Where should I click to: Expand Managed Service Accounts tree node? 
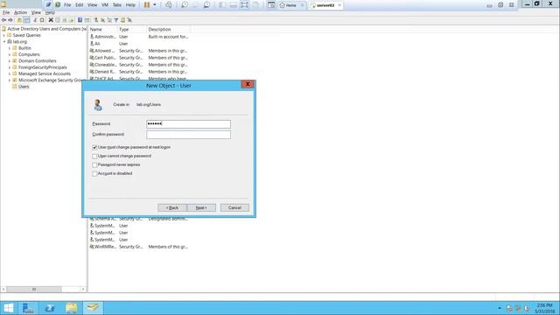[x=10, y=73]
